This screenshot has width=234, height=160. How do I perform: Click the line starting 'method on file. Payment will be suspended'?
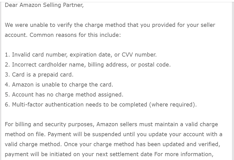114,134
